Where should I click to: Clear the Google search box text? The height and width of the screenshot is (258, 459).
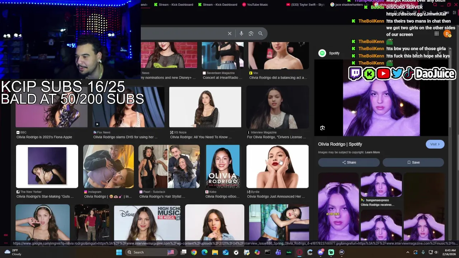click(x=229, y=33)
